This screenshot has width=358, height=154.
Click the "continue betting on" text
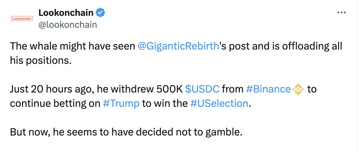pos(55,104)
